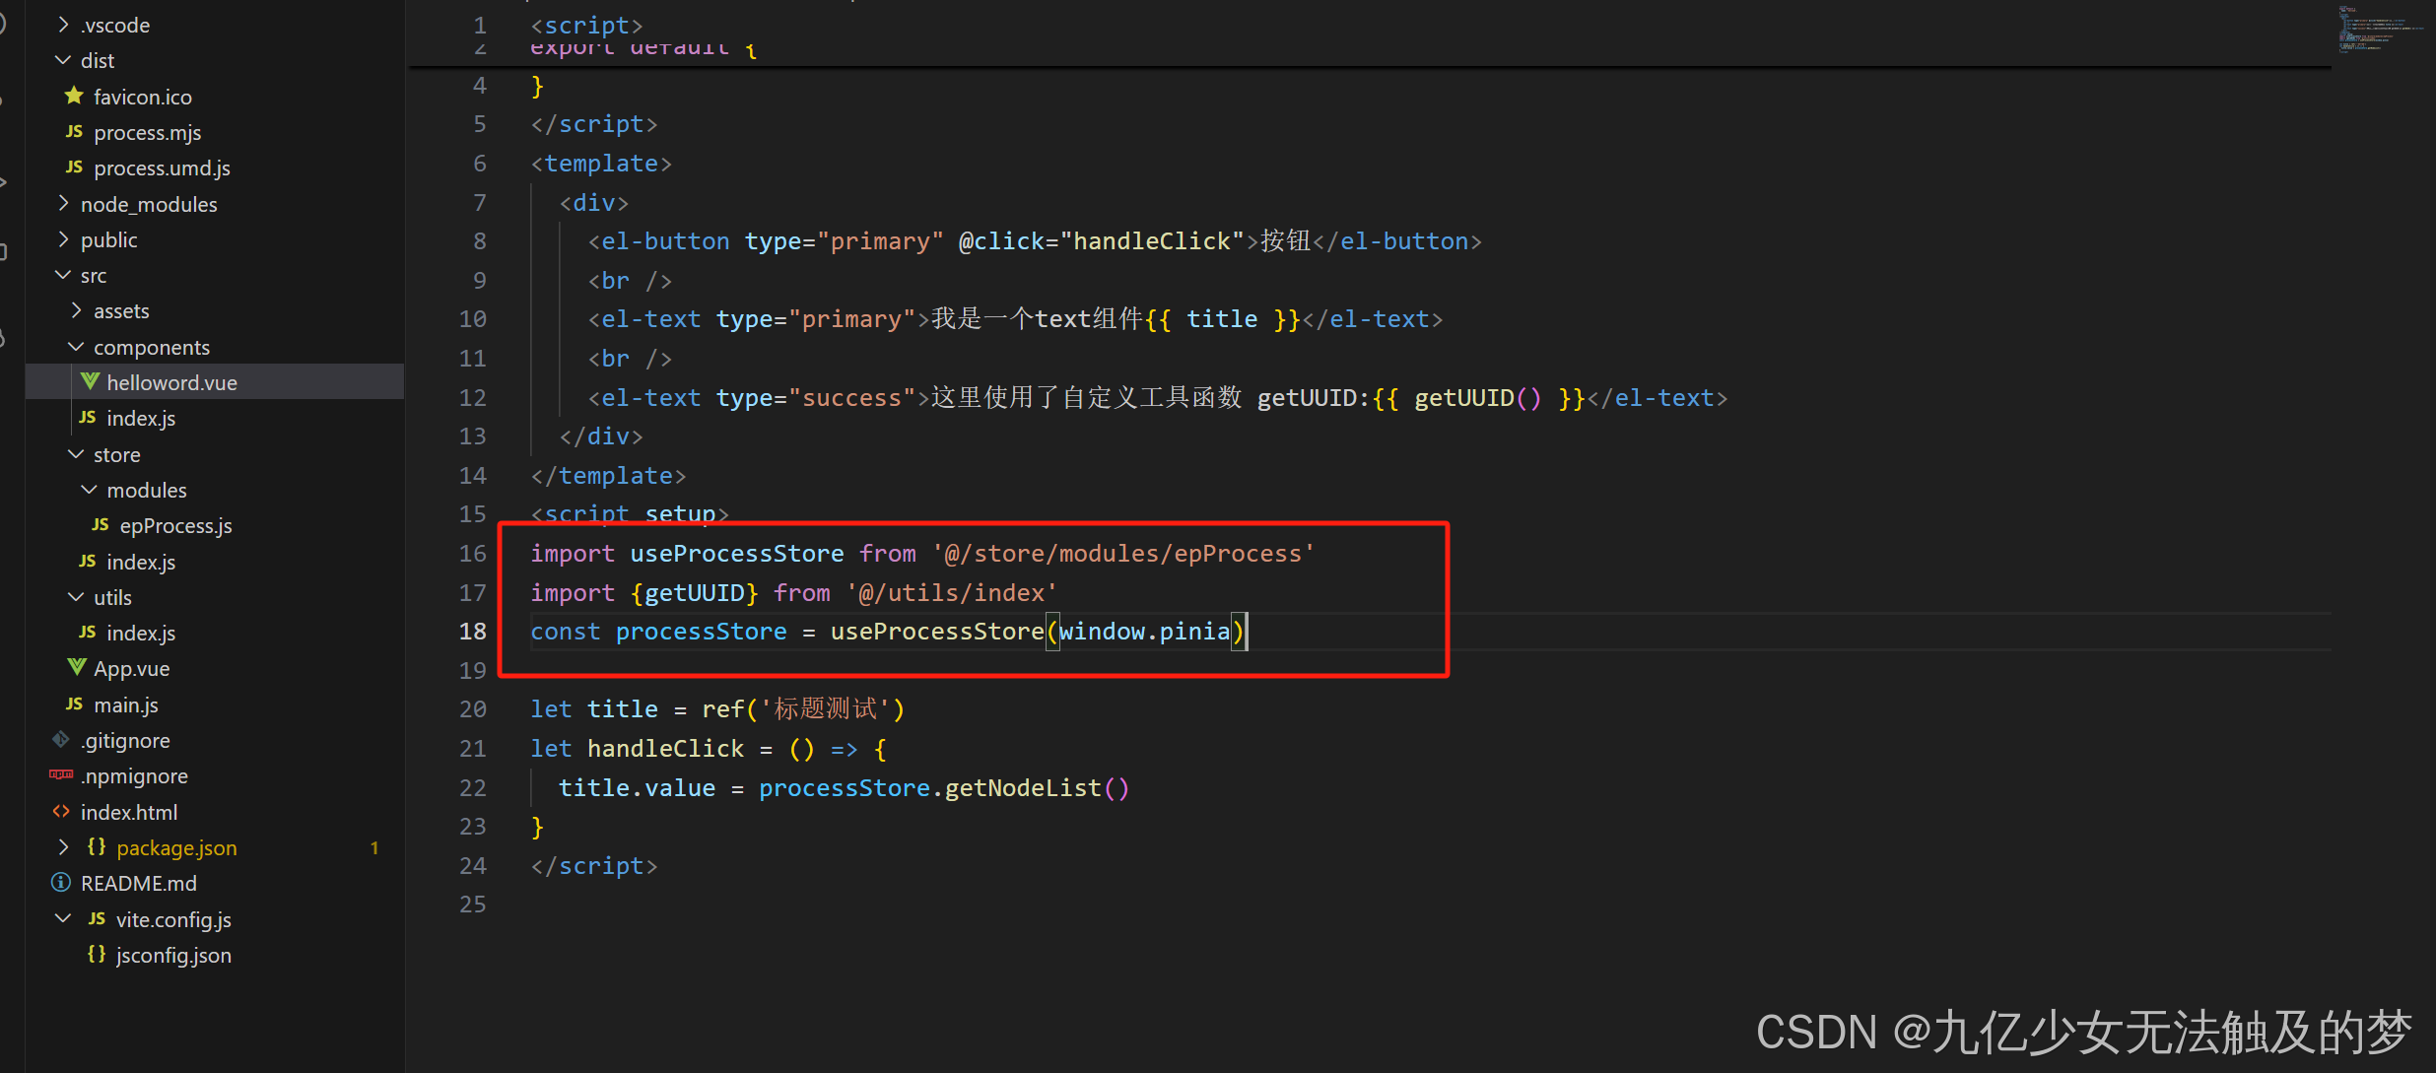Click handleClick declaration on line 21
This screenshot has height=1073, width=2436.
coord(665,748)
